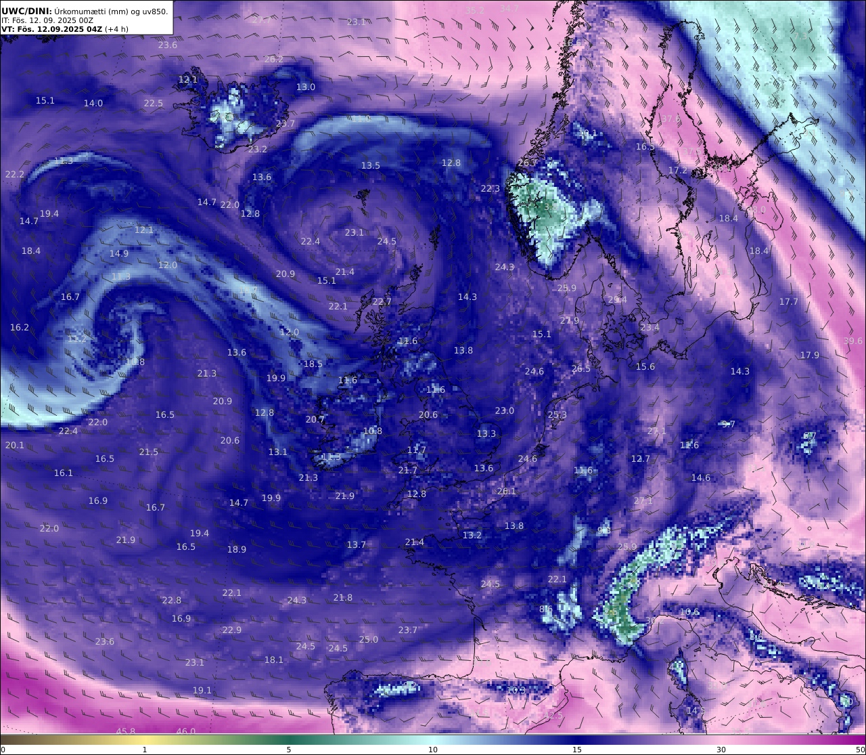Click colorbar tick label '30'
866x755 pixels.
pos(721,750)
